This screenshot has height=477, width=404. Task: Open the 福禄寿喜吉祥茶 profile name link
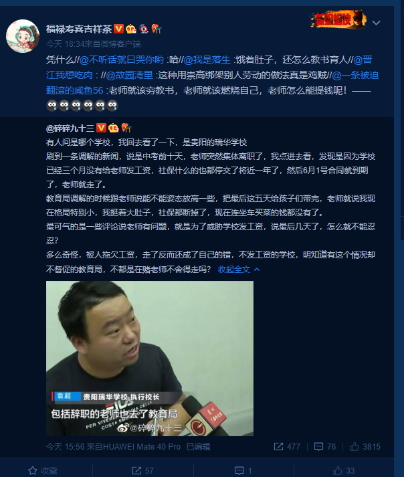pos(79,29)
